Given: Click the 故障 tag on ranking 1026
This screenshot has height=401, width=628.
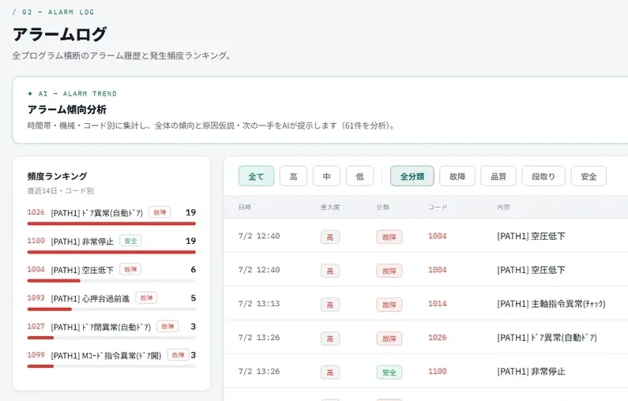Looking at the screenshot, I should click(x=160, y=212).
